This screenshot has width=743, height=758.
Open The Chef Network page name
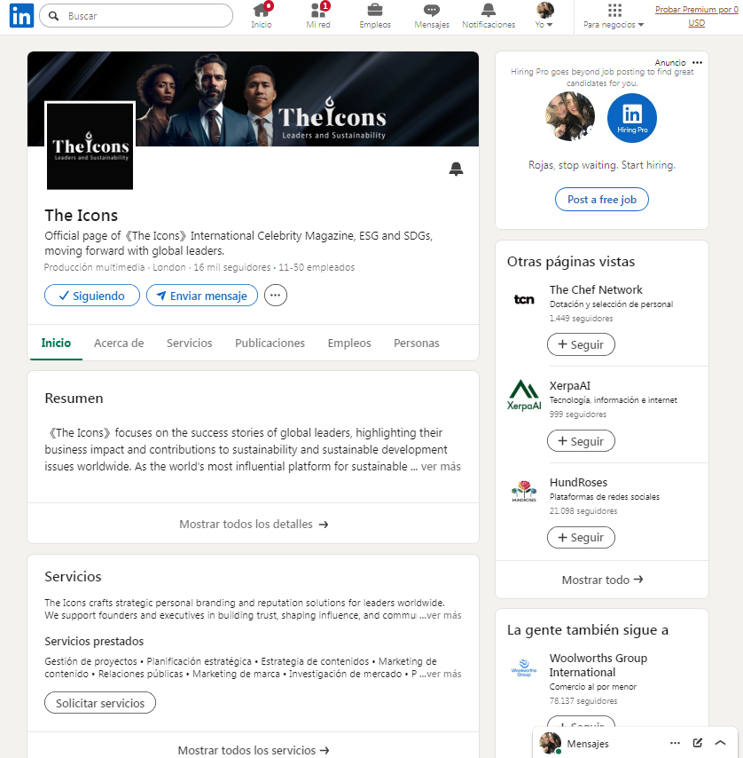pos(596,289)
